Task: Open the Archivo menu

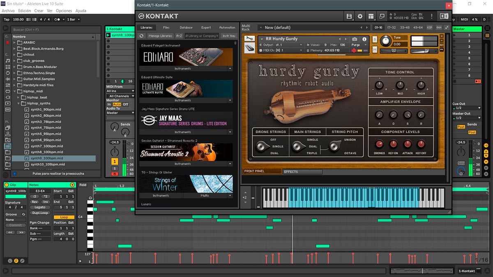Action: [x=8, y=11]
